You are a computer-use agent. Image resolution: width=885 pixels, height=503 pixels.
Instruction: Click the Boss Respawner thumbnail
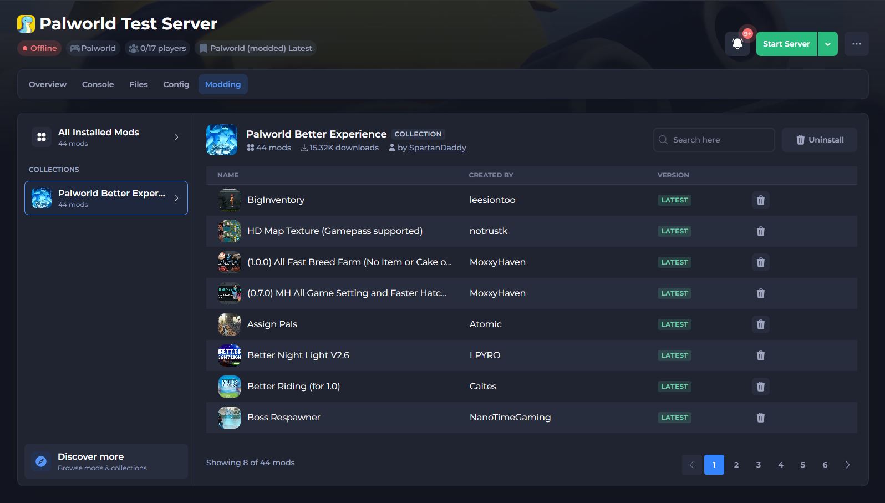[230, 418]
